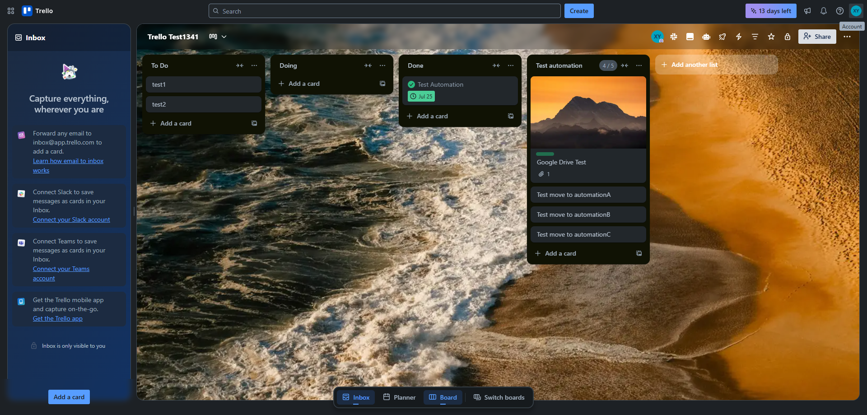The image size is (867, 415).
Task: Collapse the To Do list
Action: pos(240,65)
